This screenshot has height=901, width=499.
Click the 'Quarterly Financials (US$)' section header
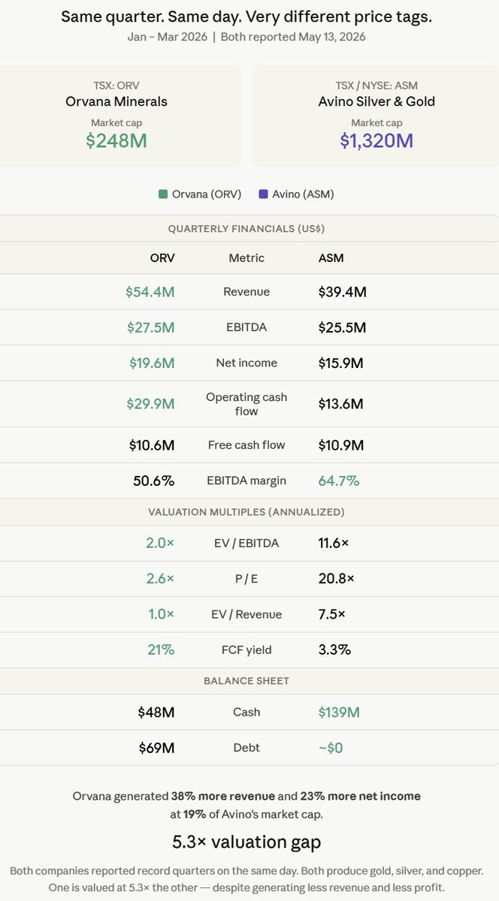click(246, 228)
